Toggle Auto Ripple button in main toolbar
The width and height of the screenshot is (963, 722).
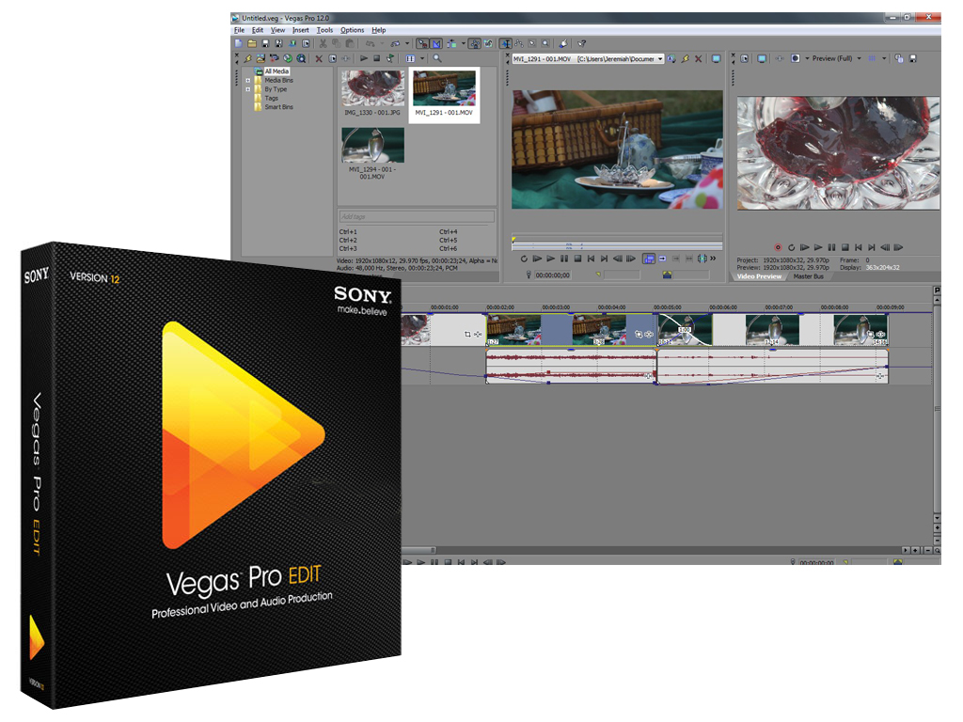coord(452,43)
